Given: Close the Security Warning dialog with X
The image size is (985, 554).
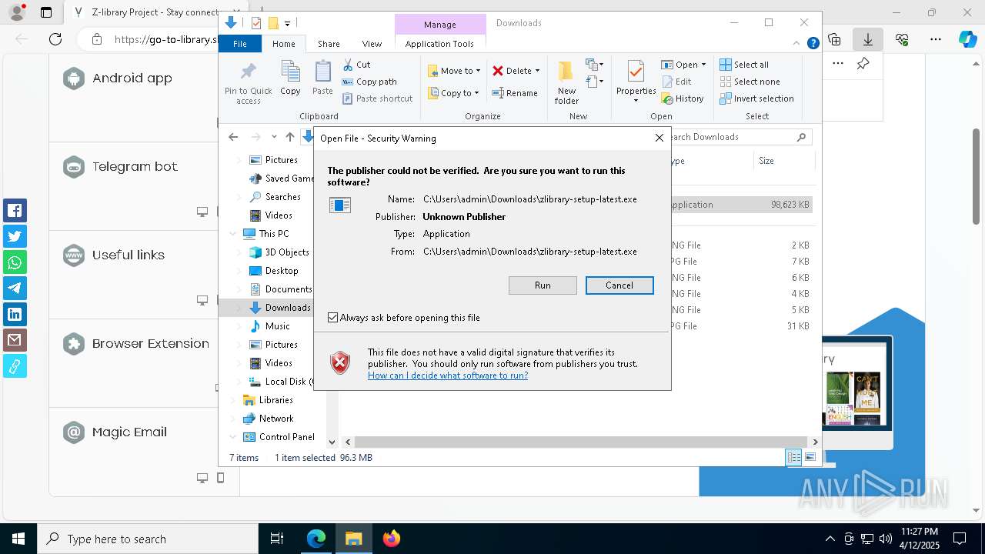Looking at the screenshot, I should [659, 138].
